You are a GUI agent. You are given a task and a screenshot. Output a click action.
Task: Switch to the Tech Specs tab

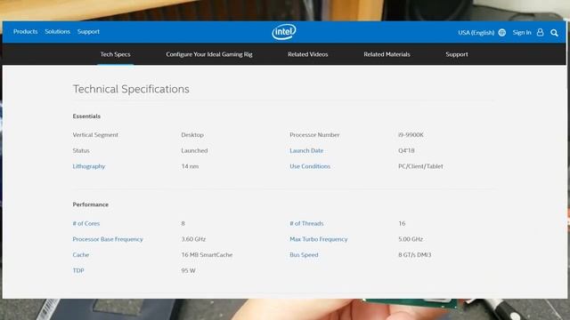point(115,54)
